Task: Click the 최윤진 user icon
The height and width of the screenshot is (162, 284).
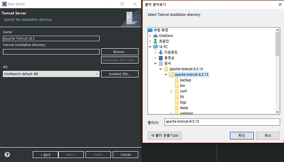Action: tap(155, 41)
